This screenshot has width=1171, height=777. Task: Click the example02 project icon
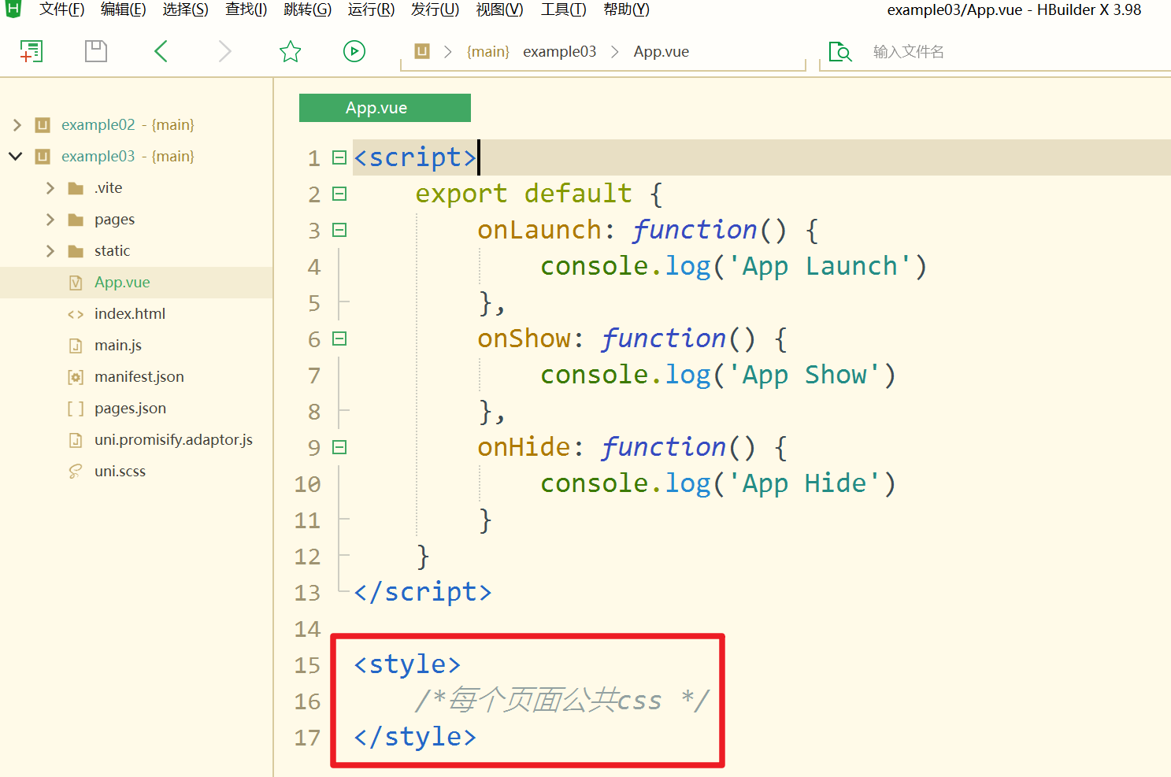point(43,125)
